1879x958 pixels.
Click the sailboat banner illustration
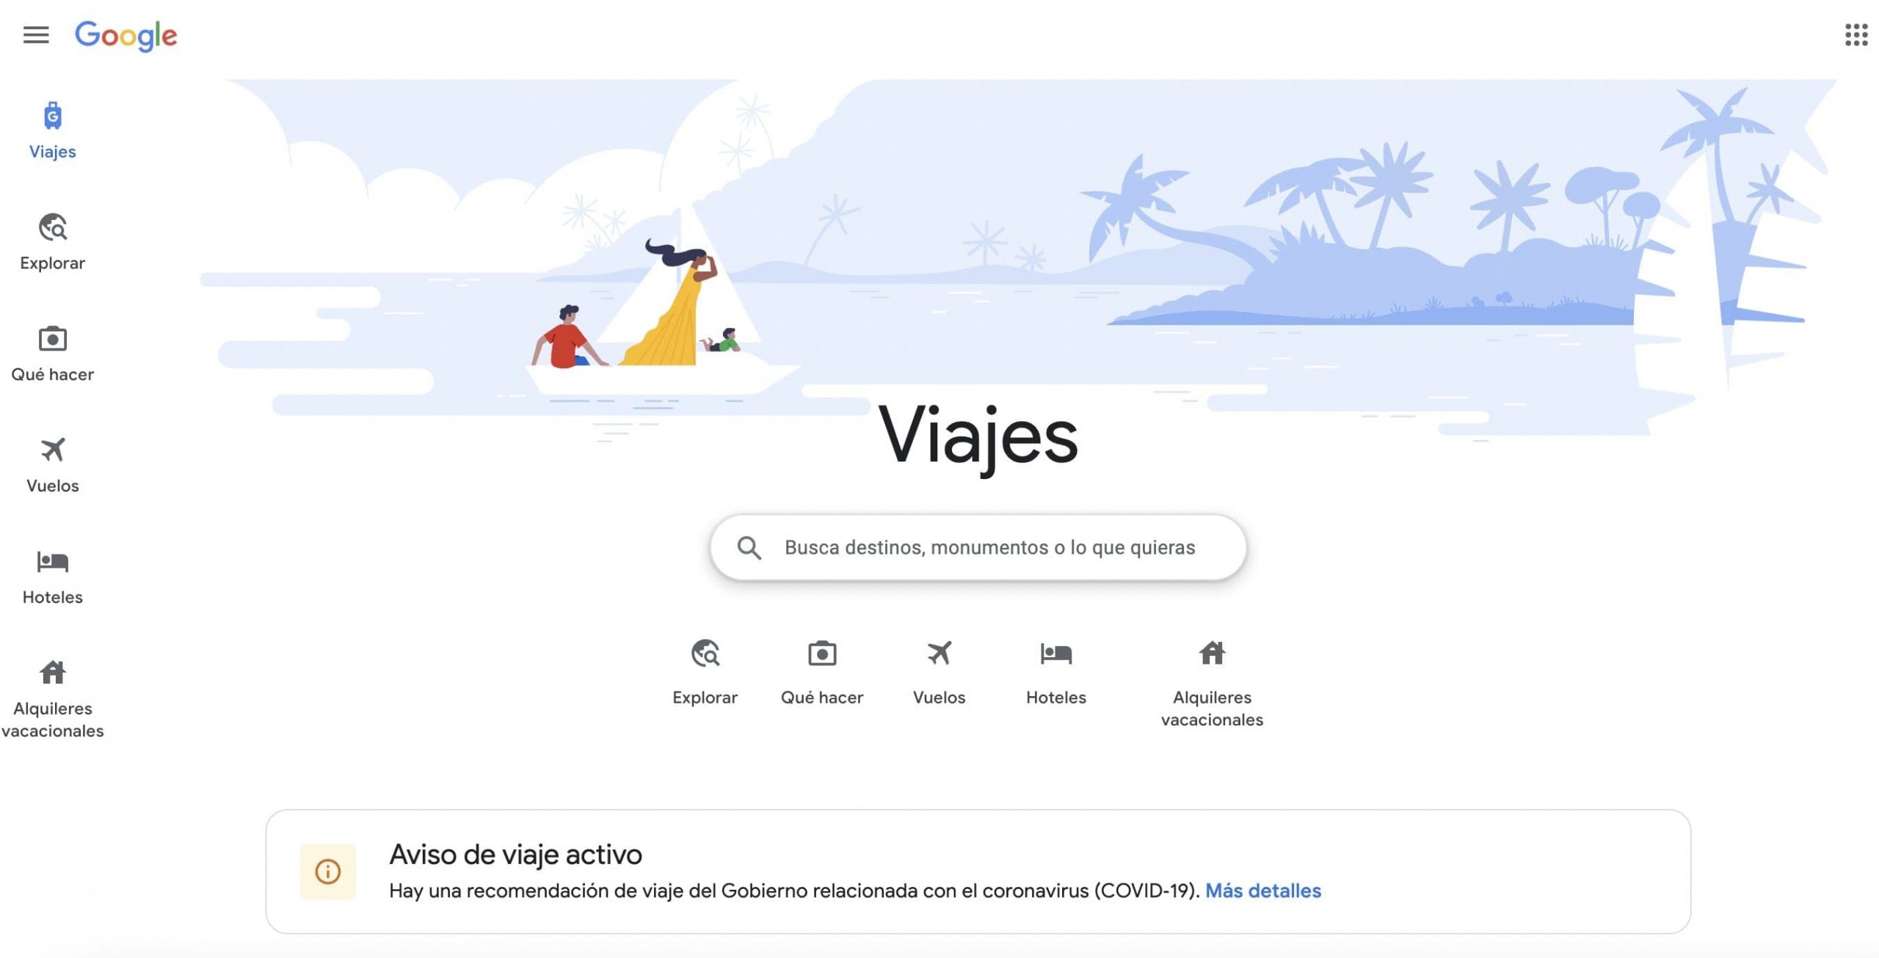[x=661, y=308]
